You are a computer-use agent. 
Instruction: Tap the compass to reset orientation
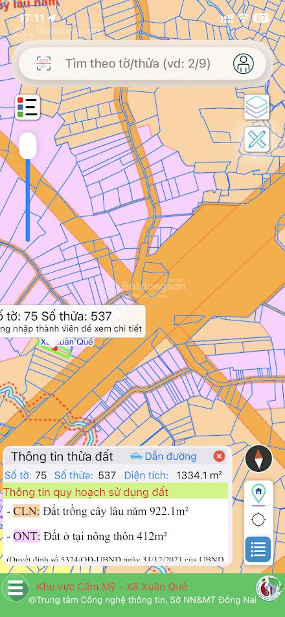pyautogui.click(x=258, y=459)
